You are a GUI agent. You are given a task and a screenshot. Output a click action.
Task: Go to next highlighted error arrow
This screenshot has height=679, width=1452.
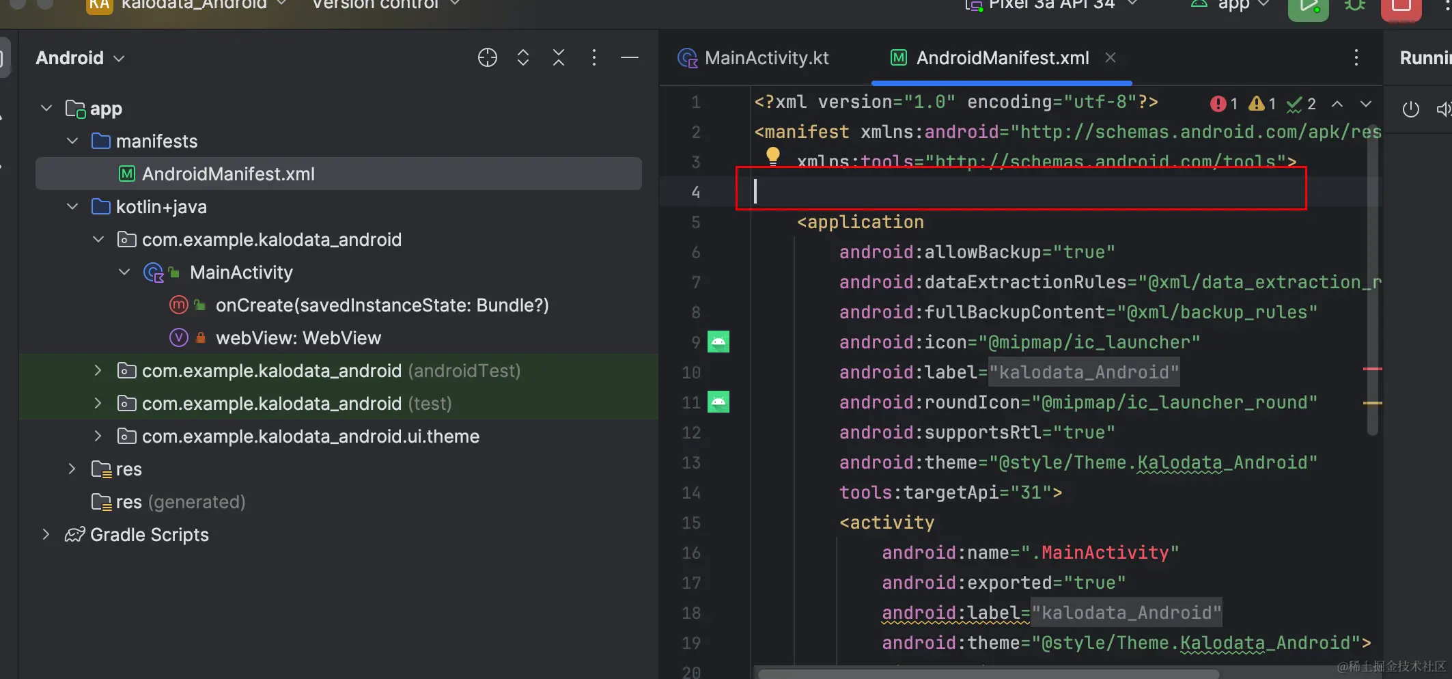[1366, 104]
